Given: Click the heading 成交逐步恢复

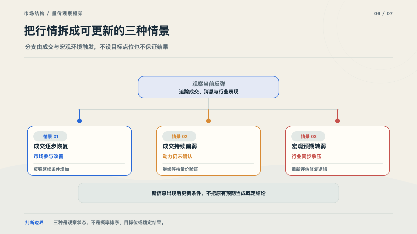Looking at the screenshot, I should tap(51, 146).
